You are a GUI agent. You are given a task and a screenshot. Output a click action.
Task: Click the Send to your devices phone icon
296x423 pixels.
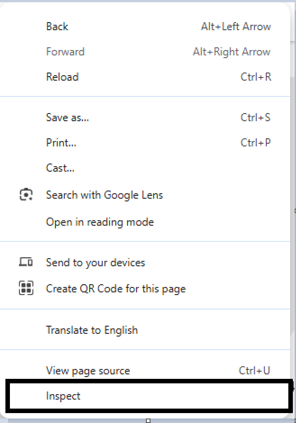[26, 262]
